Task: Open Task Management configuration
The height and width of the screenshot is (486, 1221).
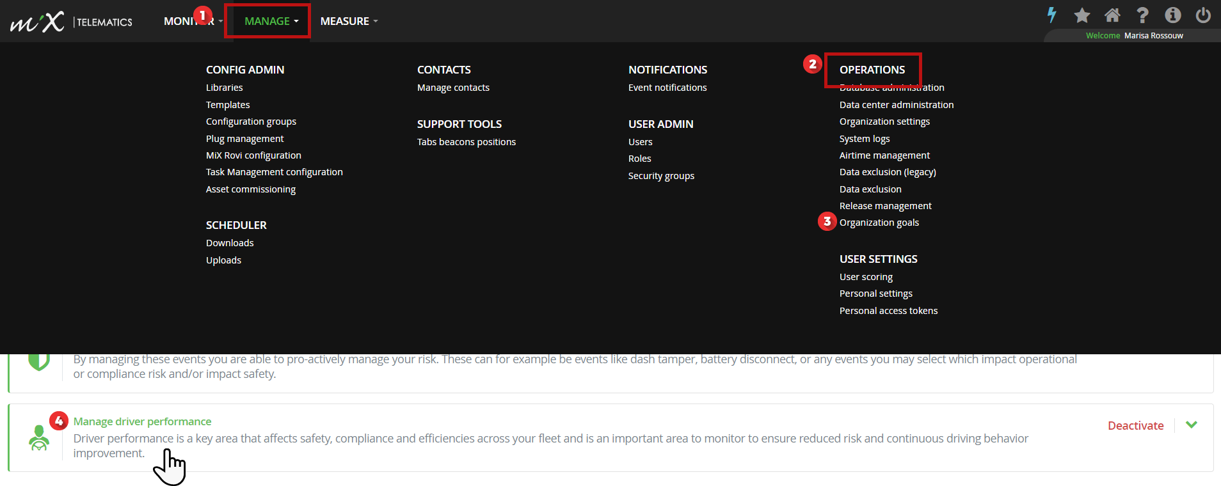Action: coord(274,172)
